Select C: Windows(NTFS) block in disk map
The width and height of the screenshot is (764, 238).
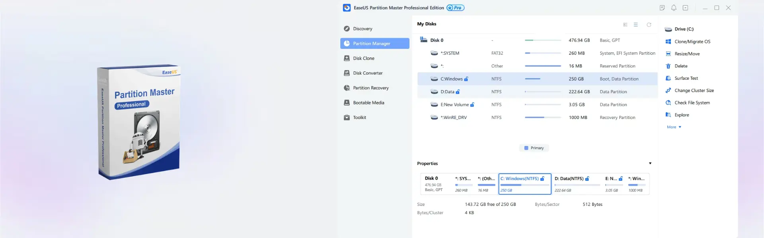(525, 184)
